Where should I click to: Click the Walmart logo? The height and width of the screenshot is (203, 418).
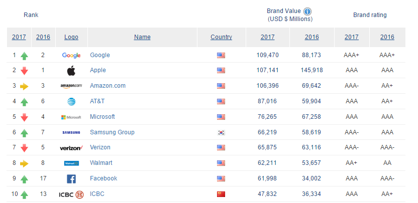(71, 163)
